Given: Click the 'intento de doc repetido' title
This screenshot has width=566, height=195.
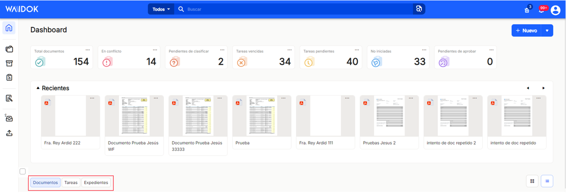Looking at the screenshot, I should coord(512,143).
